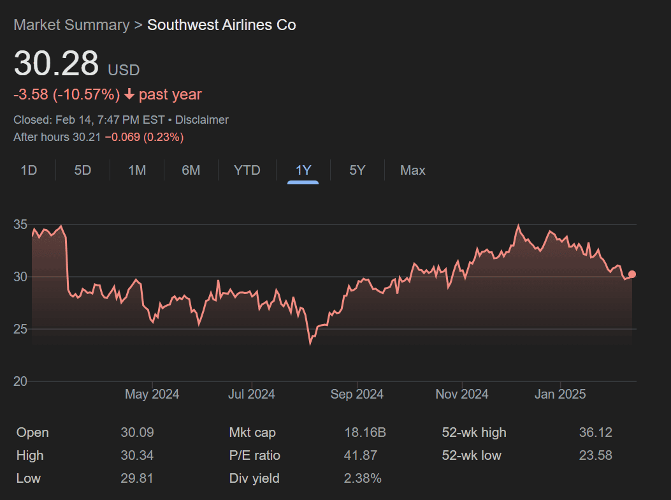Click the -0.069 (0.23%) after-hours change
This screenshot has width=671, height=500.
point(144,137)
